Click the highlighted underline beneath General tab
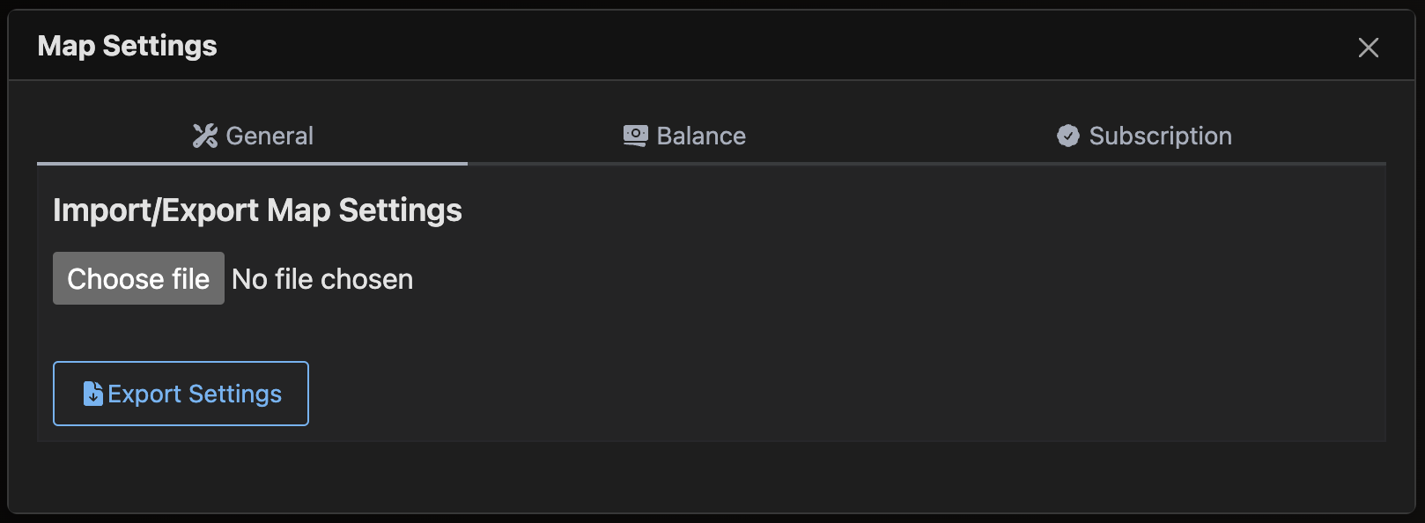This screenshot has height=523, width=1425. [x=252, y=163]
